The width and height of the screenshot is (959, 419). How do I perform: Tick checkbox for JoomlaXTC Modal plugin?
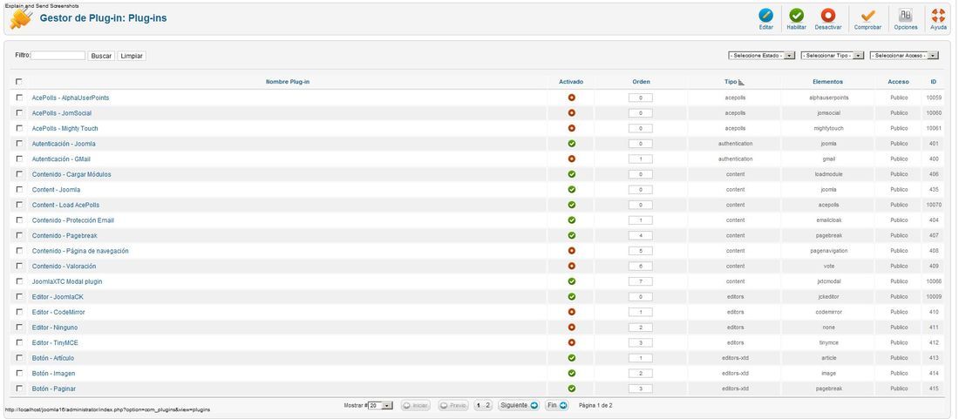point(19,281)
